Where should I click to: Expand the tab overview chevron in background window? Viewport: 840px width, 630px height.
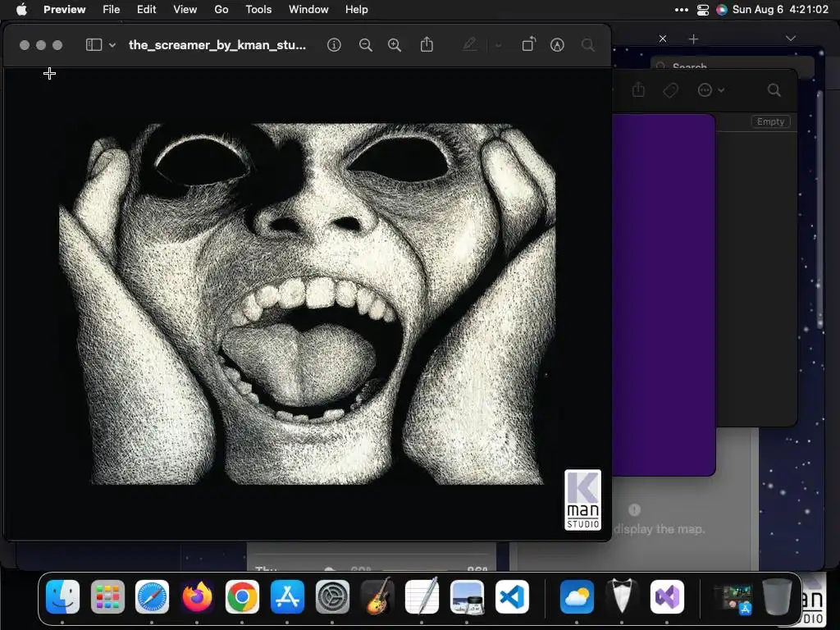click(790, 38)
